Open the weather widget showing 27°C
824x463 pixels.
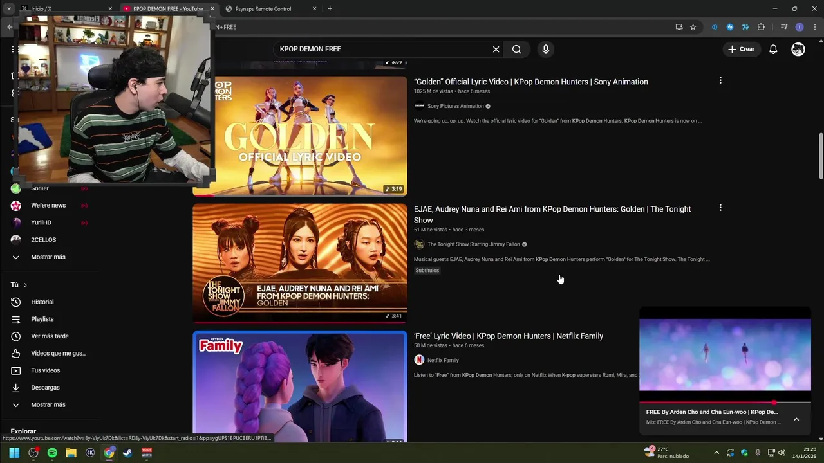(666, 453)
